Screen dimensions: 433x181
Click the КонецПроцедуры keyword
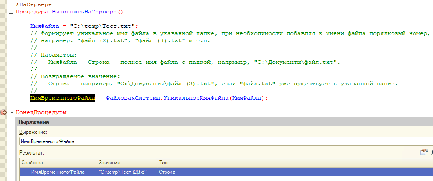(x=41, y=112)
